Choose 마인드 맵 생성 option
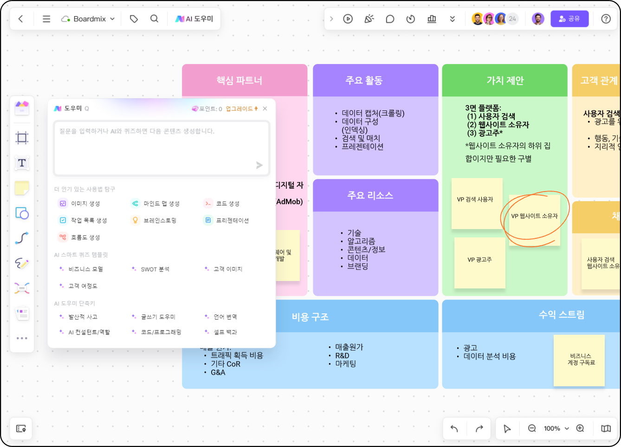Image resolution: width=621 pixels, height=447 pixels. click(155, 204)
